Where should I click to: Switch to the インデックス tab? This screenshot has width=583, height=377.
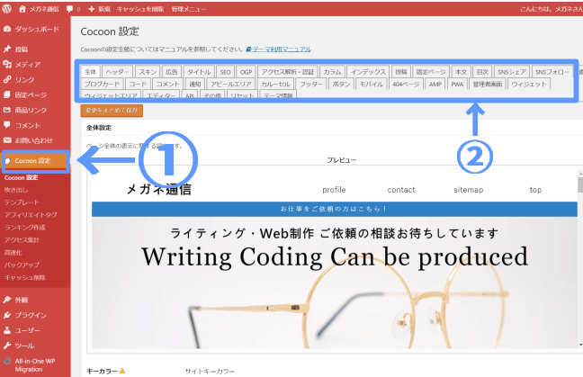pos(368,72)
